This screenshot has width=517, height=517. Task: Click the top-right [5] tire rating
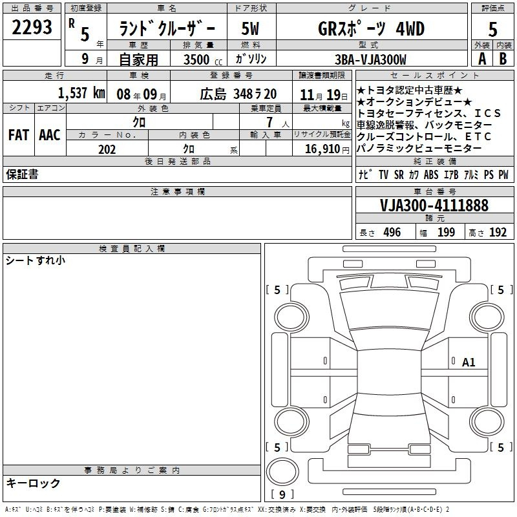click(501, 290)
